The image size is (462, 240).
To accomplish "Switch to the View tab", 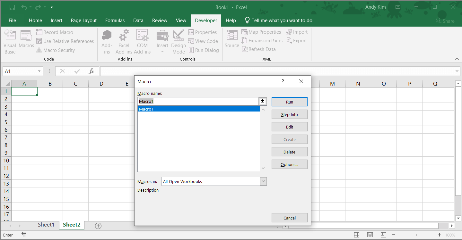I will tap(181, 20).
